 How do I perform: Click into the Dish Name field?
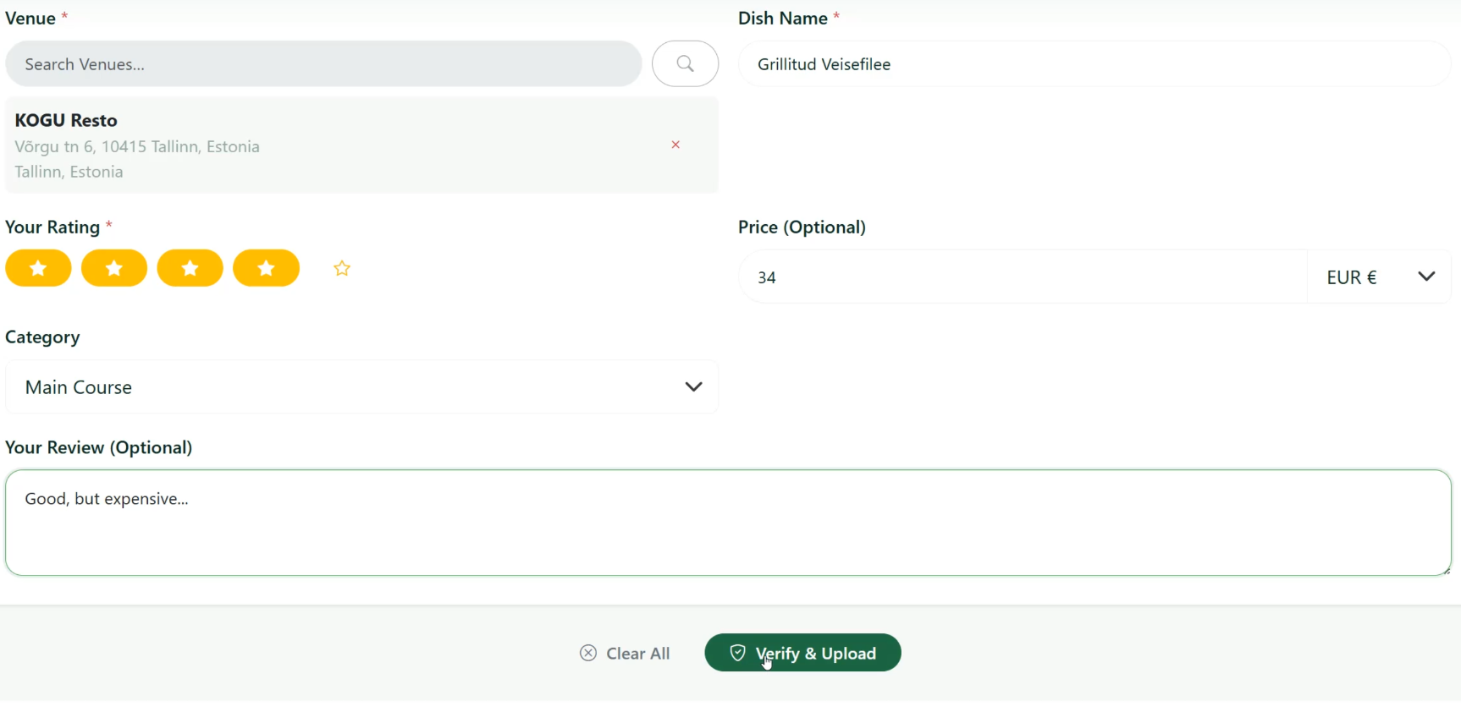pos(1094,64)
